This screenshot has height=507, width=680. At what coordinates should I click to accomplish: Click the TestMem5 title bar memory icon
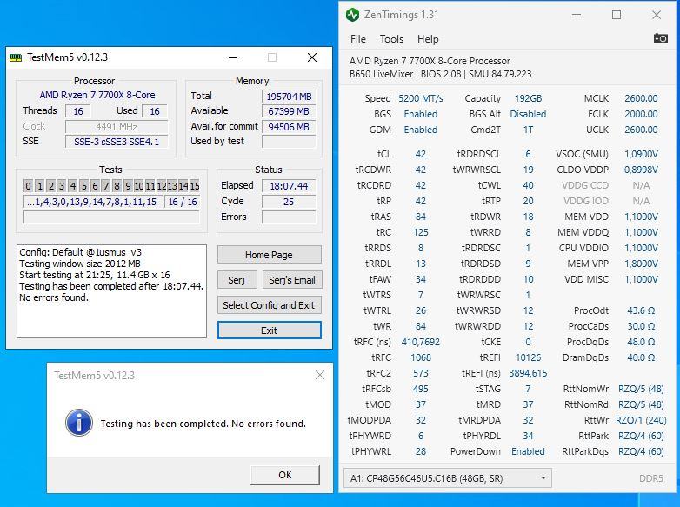coord(16,57)
